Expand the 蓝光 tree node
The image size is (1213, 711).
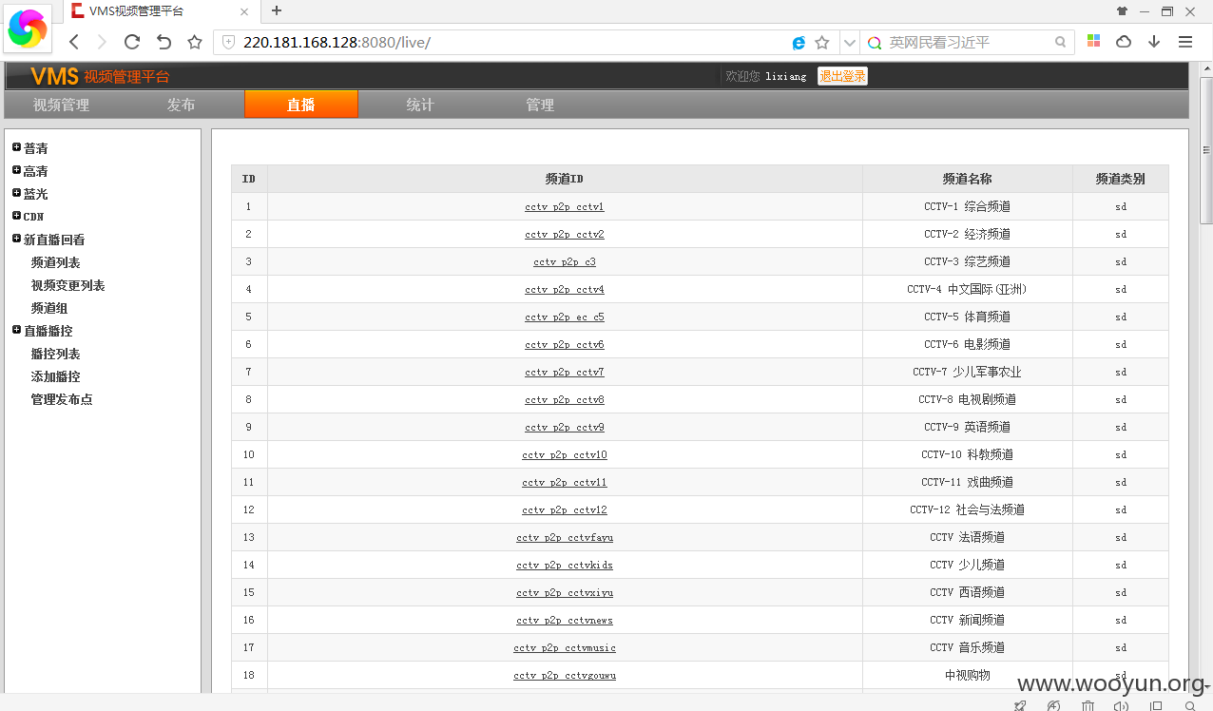(x=16, y=193)
